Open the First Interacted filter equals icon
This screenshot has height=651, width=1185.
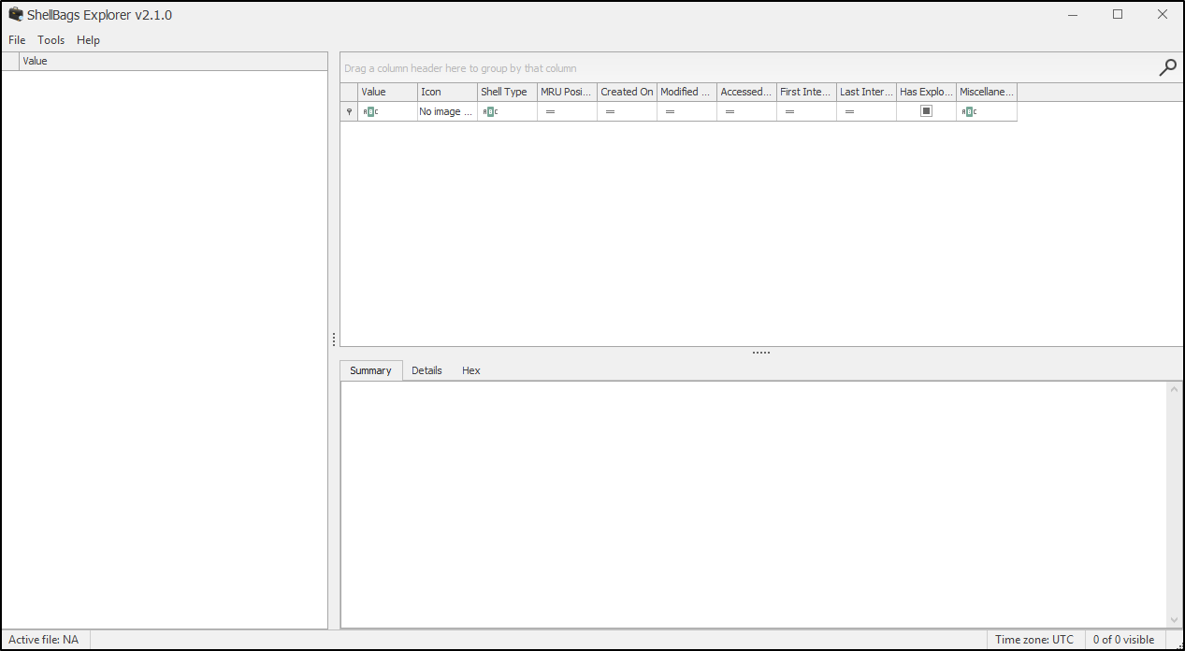click(789, 111)
